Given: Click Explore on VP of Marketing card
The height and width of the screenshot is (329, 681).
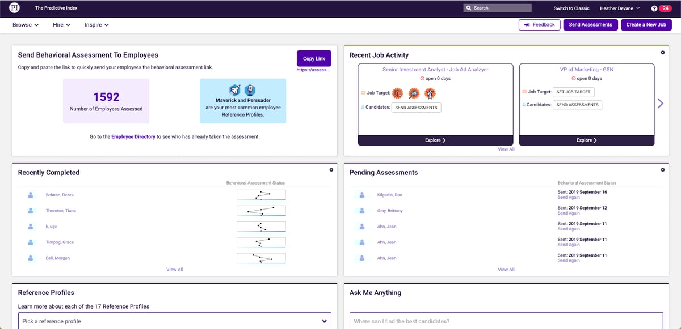Looking at the screenshot, I should click(x=587, y=140).
